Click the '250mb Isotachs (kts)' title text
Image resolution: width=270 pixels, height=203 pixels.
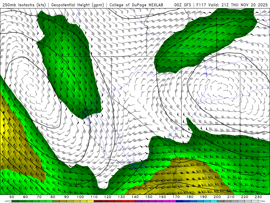[x=24, y=5]
